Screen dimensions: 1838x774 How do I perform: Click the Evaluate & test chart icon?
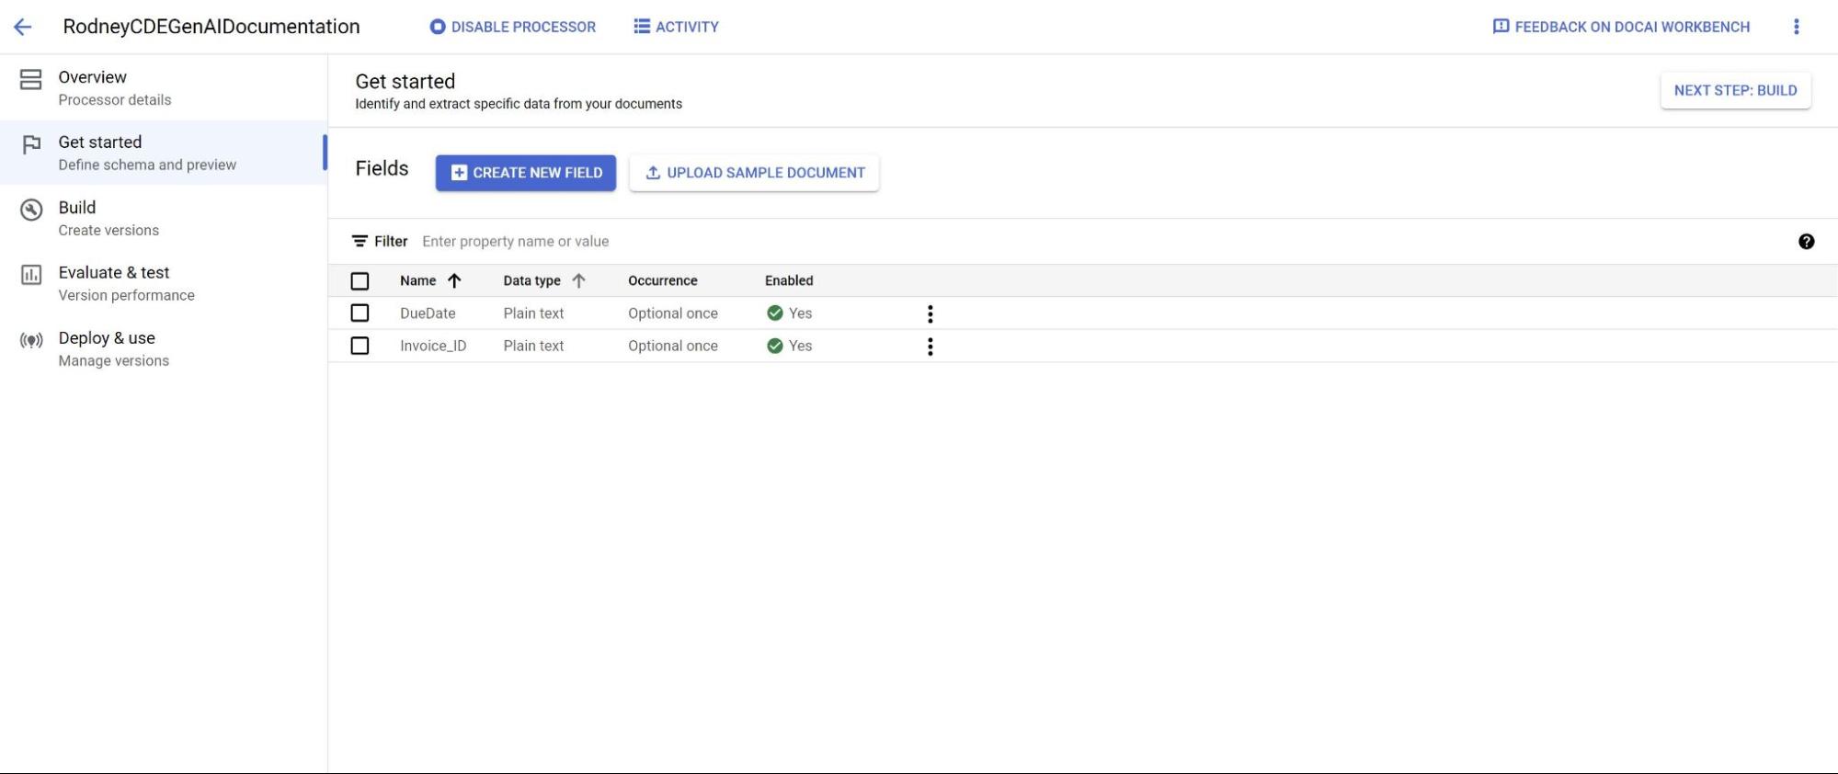click(x=31, y=275)
